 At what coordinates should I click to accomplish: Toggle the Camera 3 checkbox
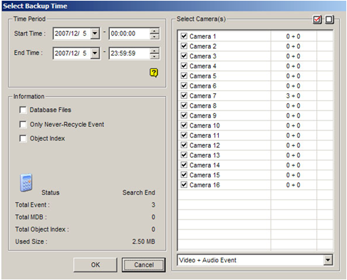184,56
